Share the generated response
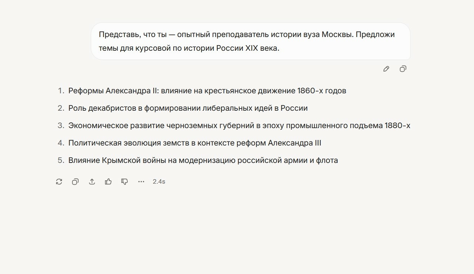The width and height of the screenshot is (474, 274). click(92, 181)
